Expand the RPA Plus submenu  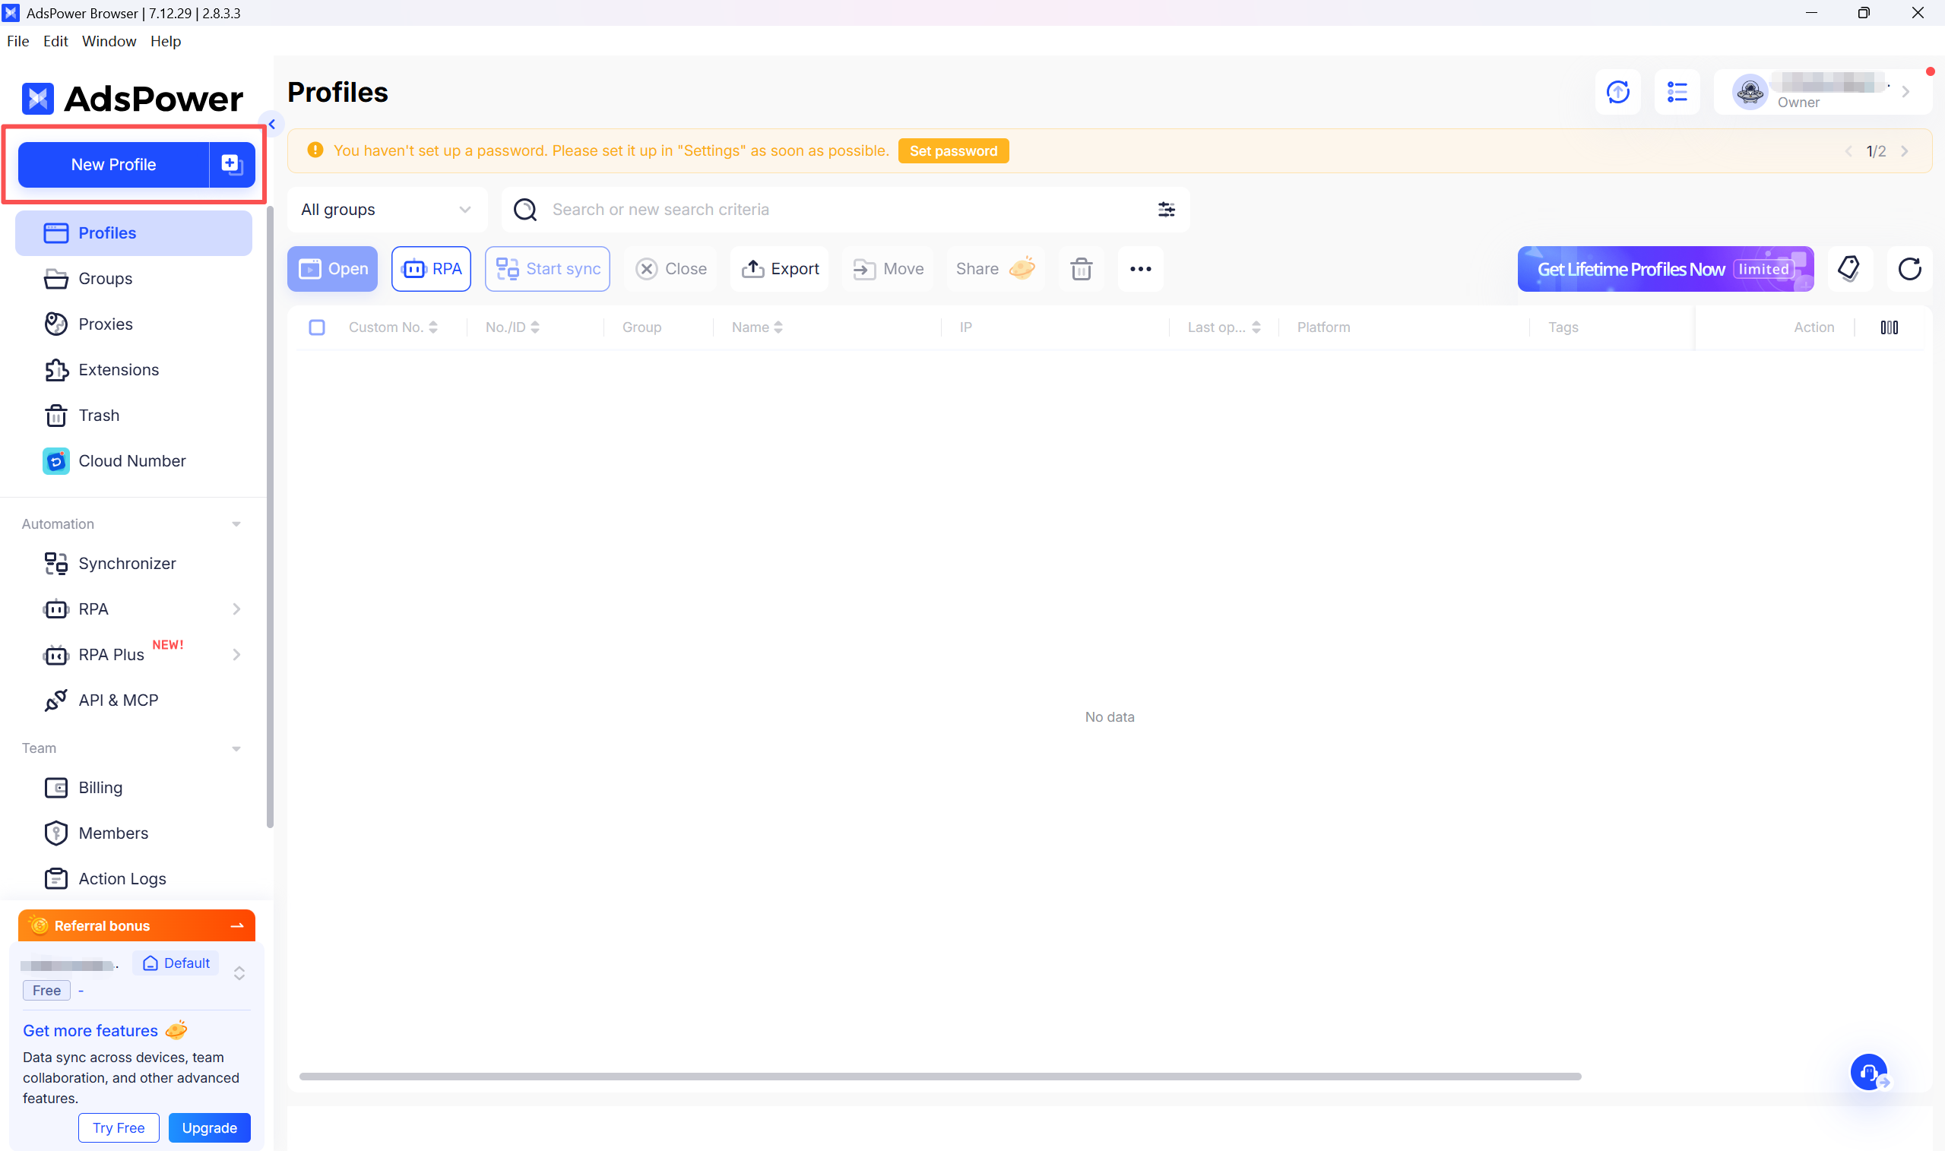[x=236, y=655]
